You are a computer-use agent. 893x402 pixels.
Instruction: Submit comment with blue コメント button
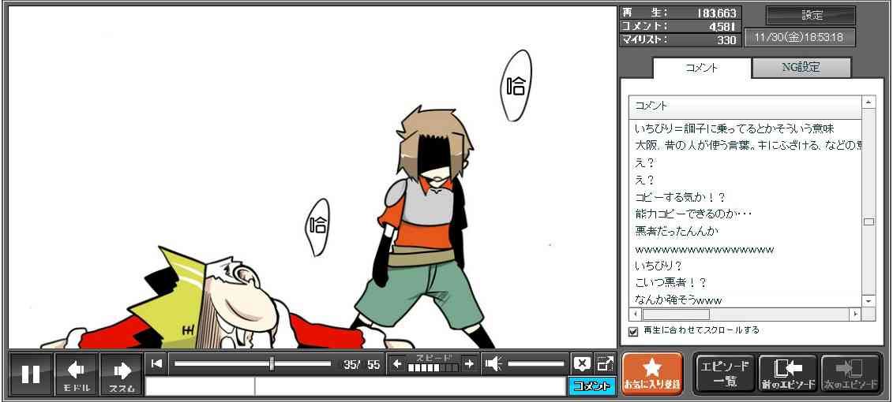click(591, 386)
